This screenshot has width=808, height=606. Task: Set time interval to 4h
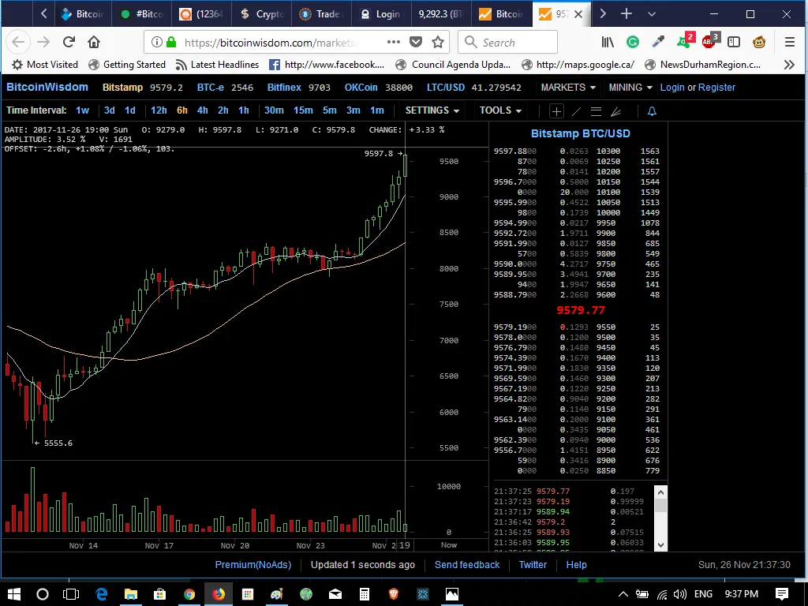(x=203, y=110)
